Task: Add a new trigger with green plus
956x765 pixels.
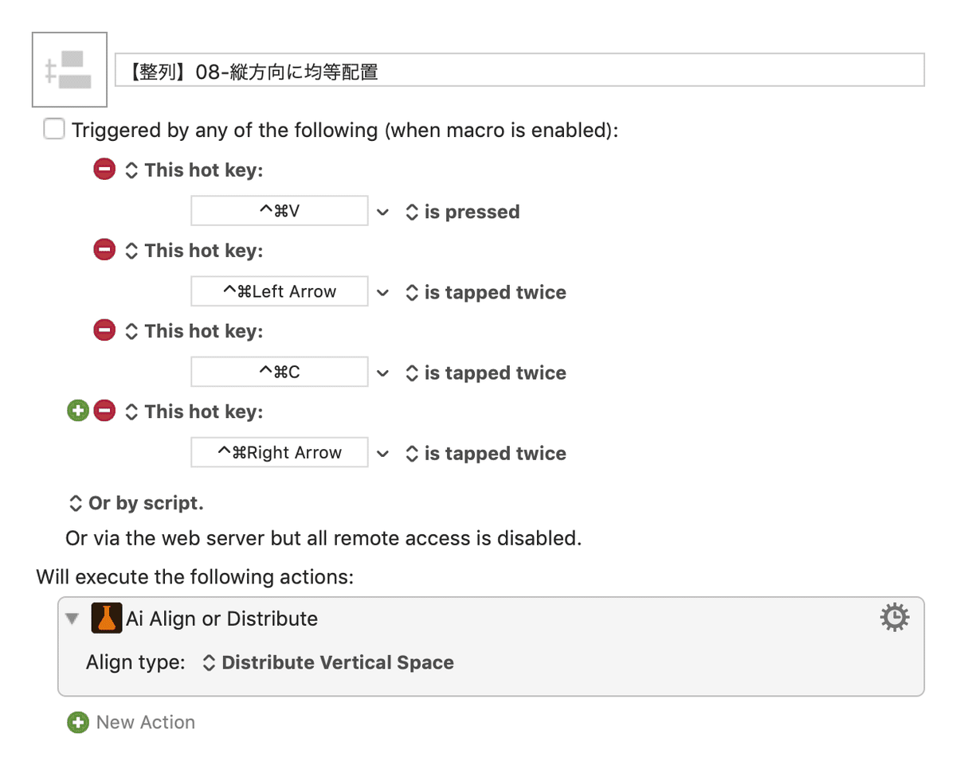Action: 77,411
